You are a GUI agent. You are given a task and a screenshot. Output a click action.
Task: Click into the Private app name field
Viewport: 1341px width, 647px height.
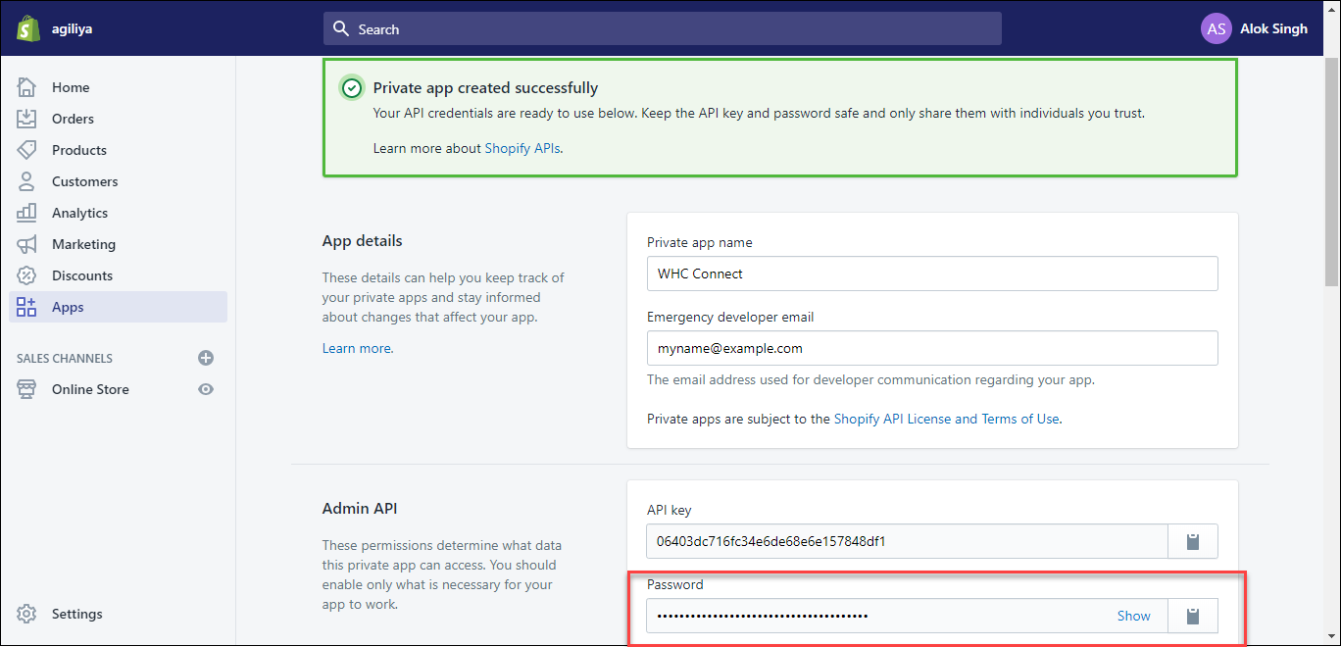click(931, 274)
